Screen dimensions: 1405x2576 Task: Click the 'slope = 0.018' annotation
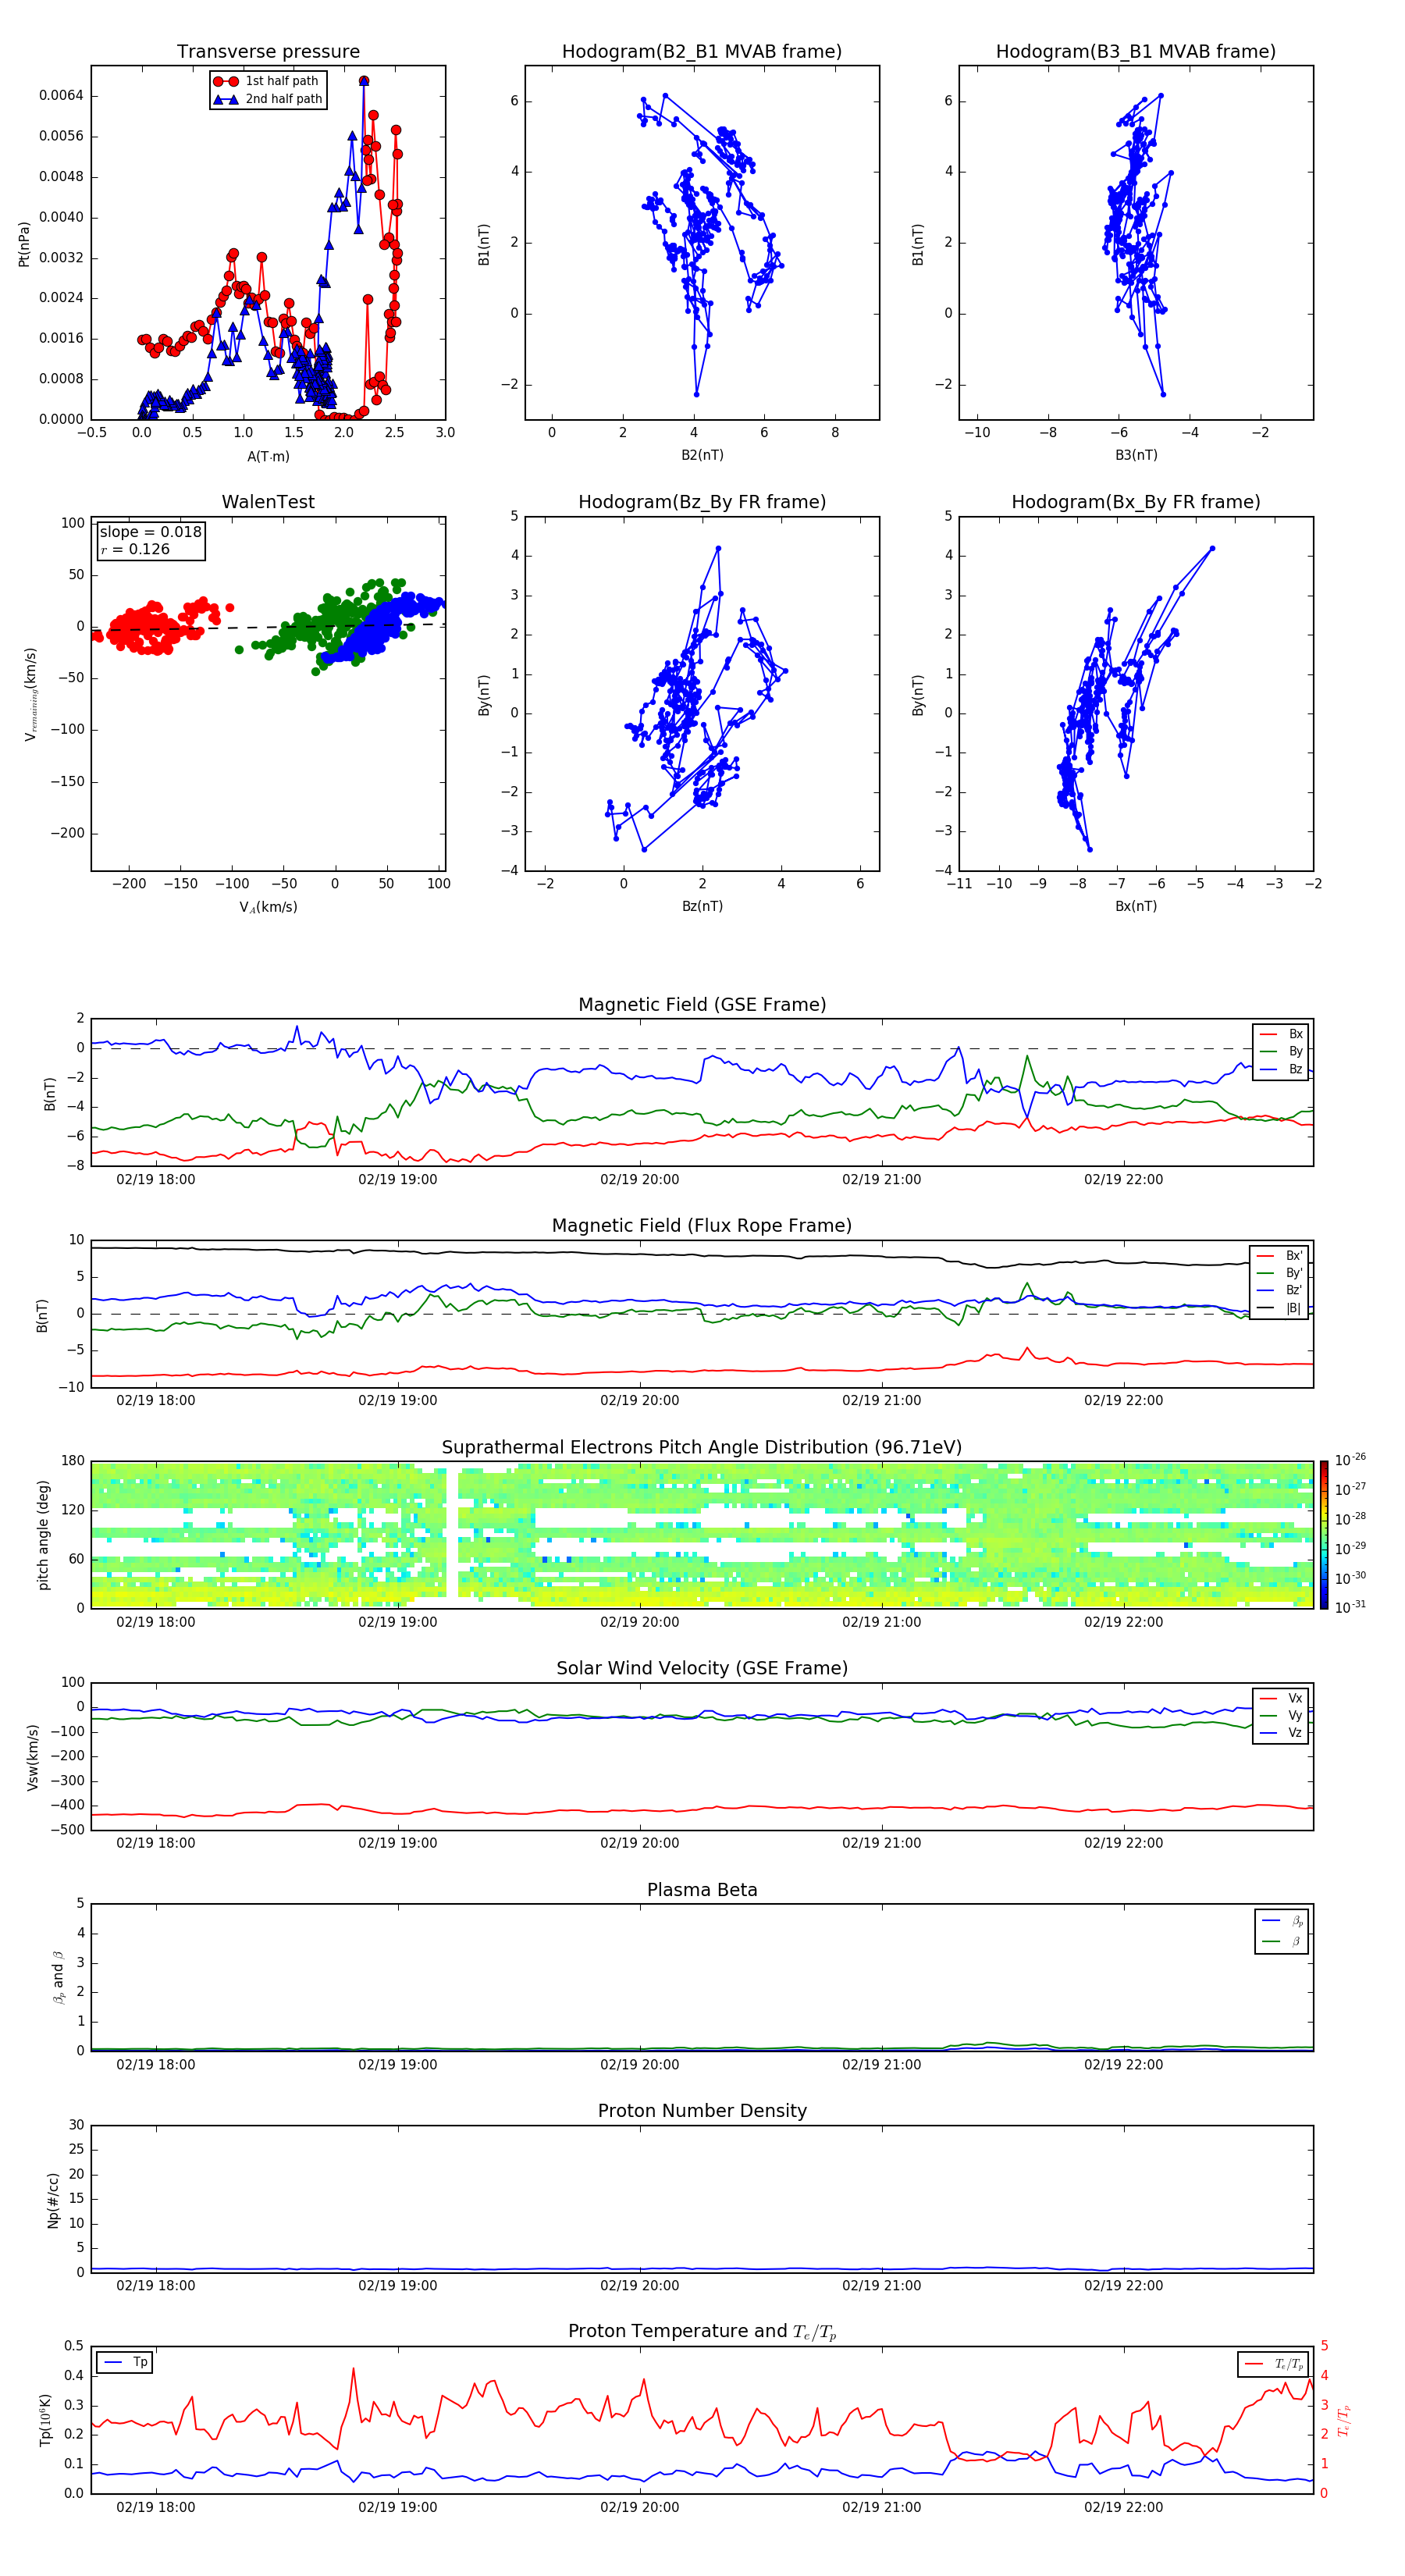coord(150,532)
